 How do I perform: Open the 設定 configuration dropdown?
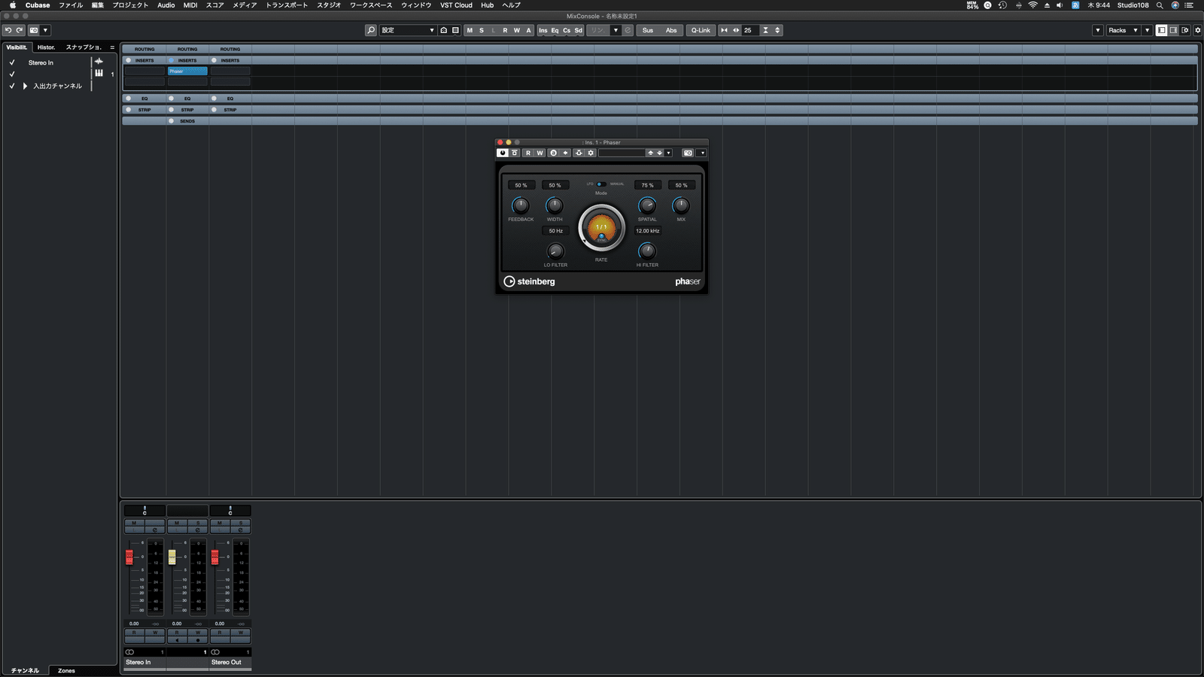click(x=408, y=30)
